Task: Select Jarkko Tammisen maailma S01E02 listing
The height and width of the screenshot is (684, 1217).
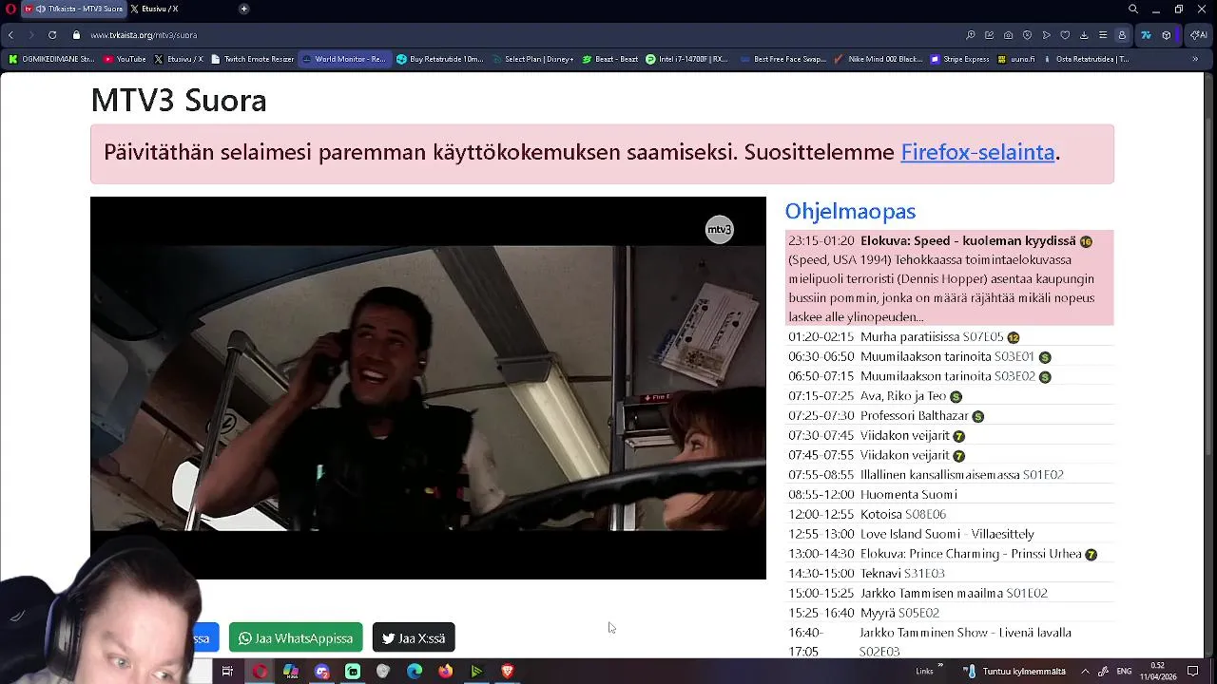Action: tap(949, 593)
